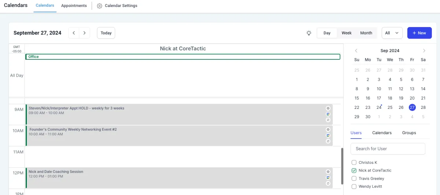This screenshot has height=195, width=440.
Task: Go to previous day arrow
Action: point(74,33)
